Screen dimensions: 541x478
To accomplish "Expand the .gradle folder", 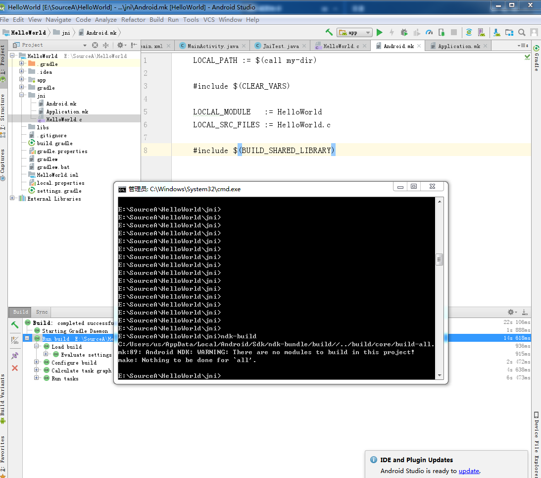I will (21, 63).
